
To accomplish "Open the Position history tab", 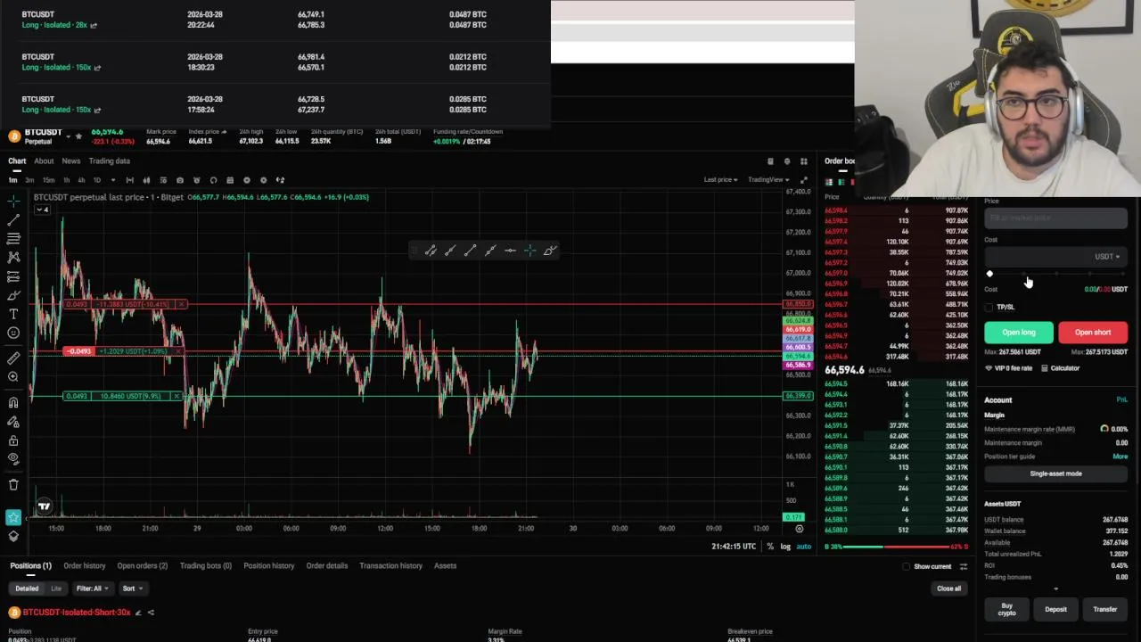I will [269, 566].
